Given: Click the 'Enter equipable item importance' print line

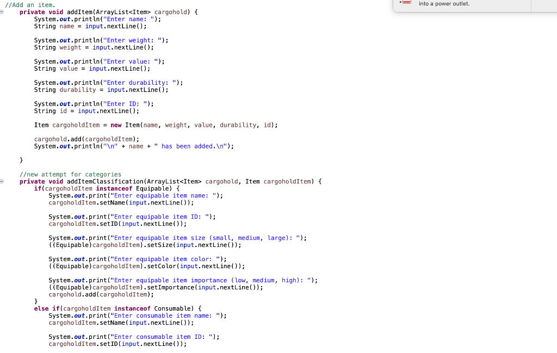Looking at the screenshot, I should 183,281.
